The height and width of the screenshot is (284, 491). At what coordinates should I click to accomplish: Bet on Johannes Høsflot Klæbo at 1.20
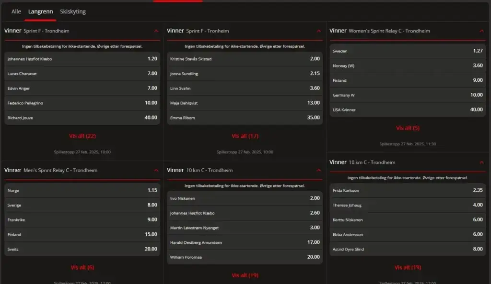pos(82,59)
